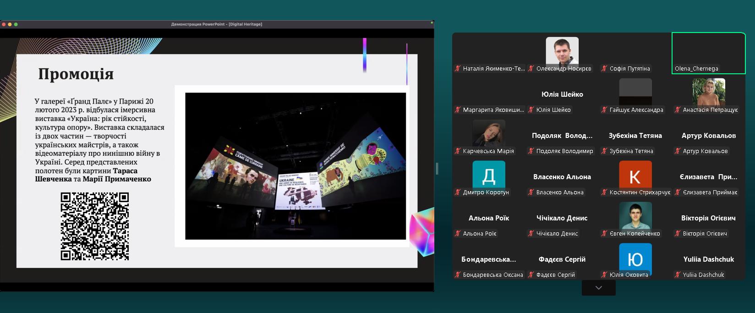Screen dimensions: 755x313
Task: Click Анастасія Петращук's profile picture
Action: coord(708,92)
